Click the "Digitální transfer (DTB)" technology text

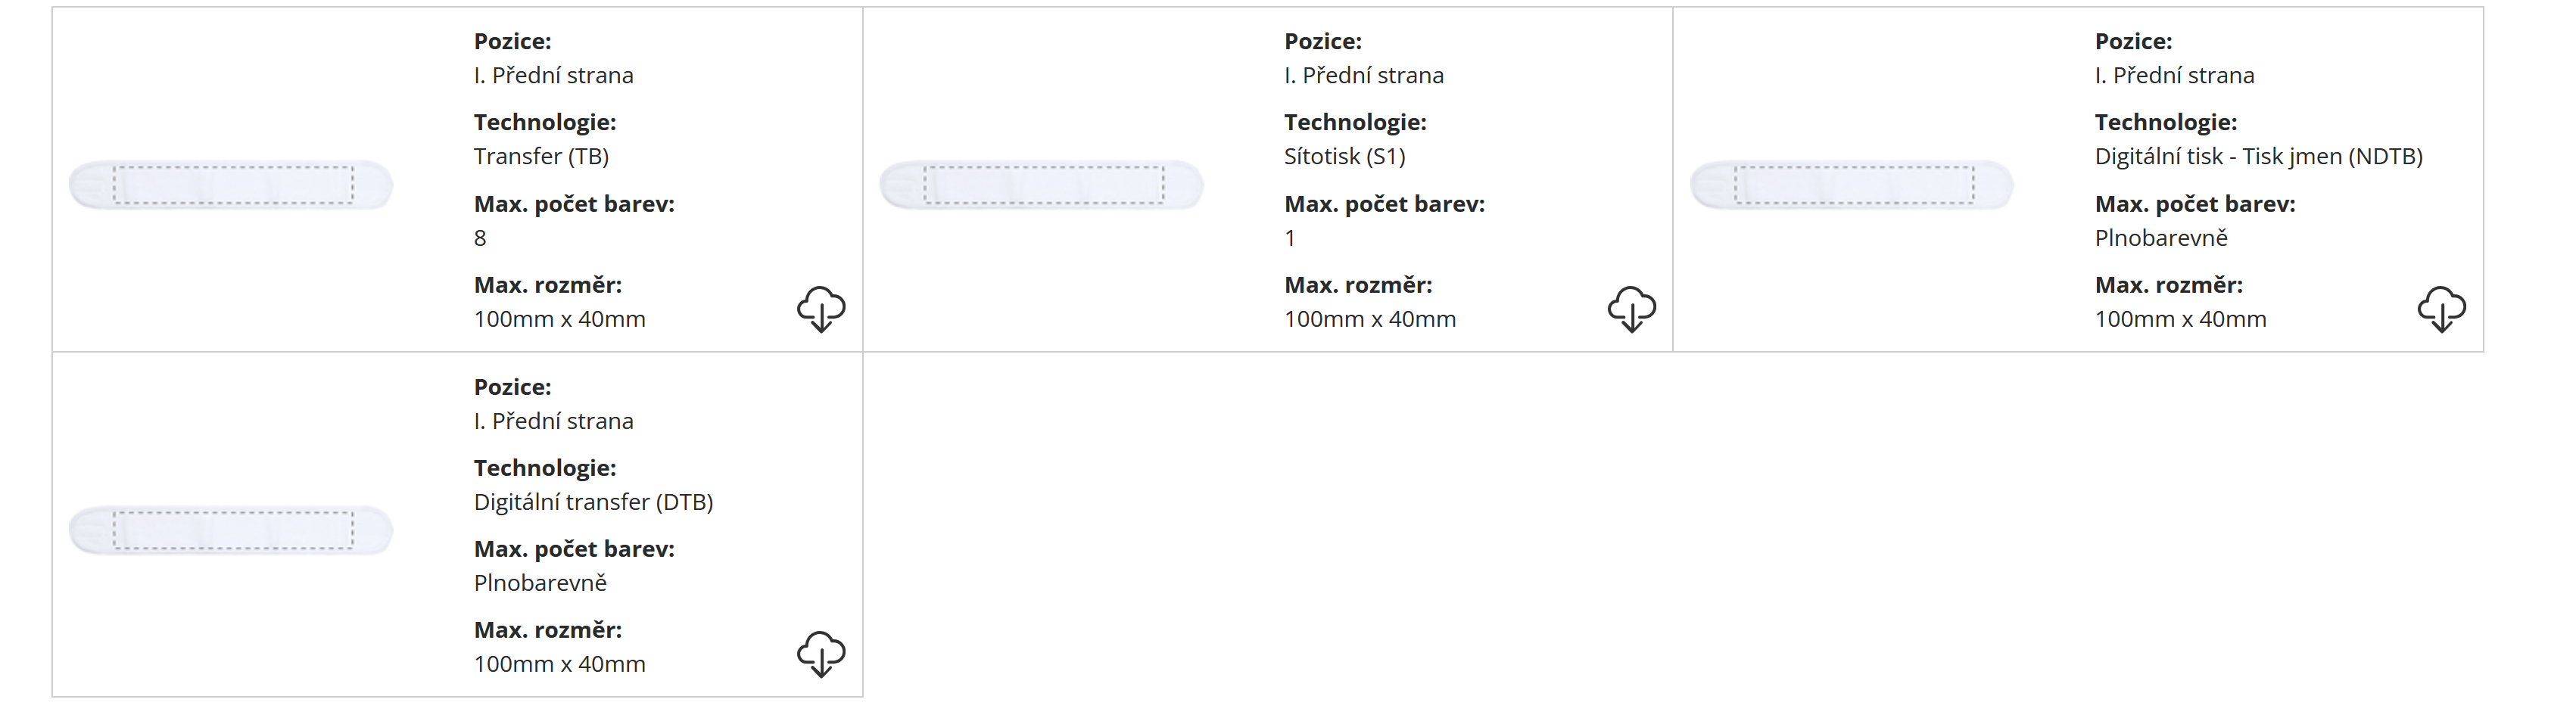tap(593, 502)
